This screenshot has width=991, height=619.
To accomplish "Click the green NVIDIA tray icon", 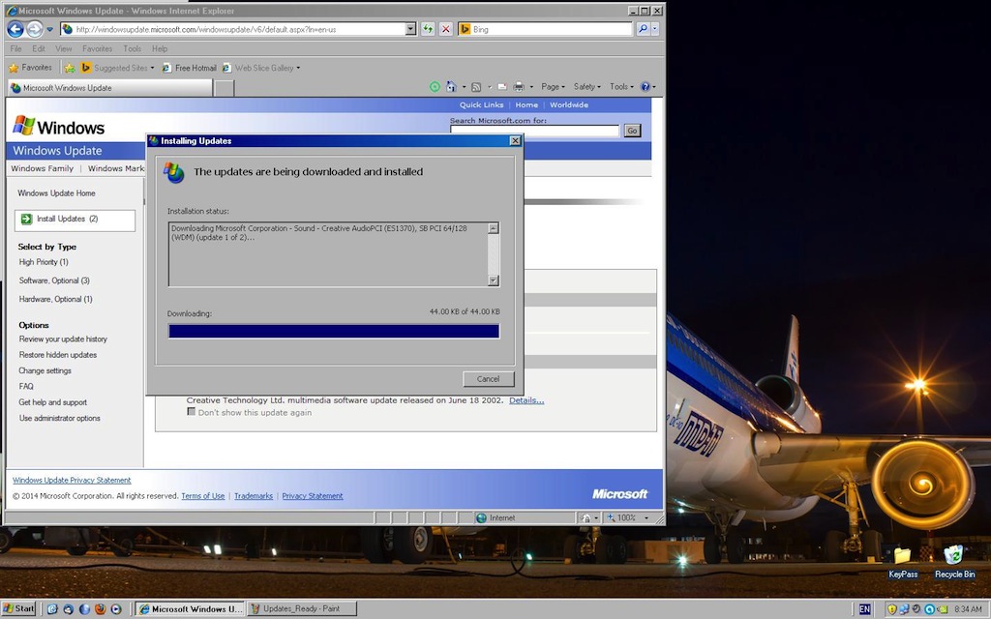I will [x=942, y=609].
